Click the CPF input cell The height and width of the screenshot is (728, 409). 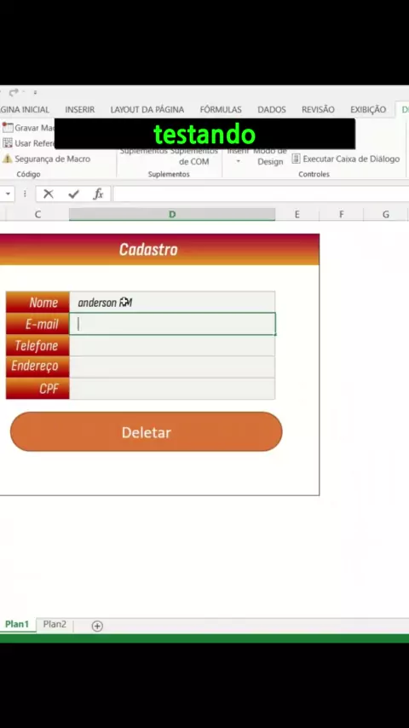click(172, 389)
